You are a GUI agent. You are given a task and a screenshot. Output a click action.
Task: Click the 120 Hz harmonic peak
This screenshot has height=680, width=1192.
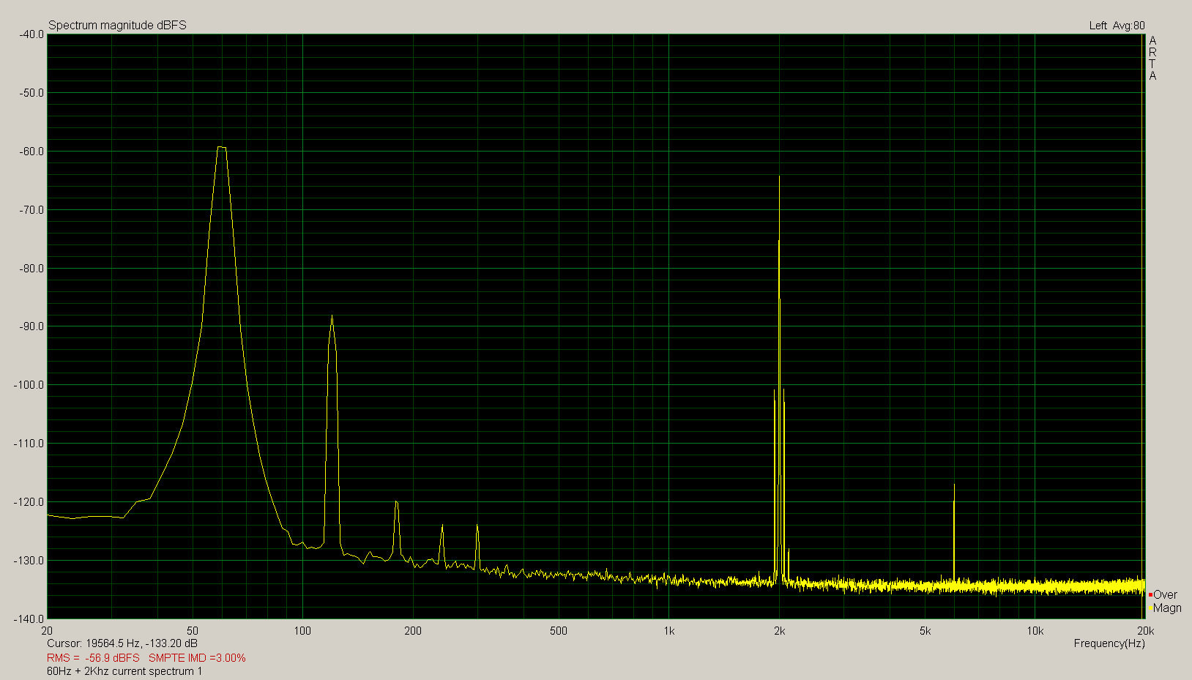(x=332, y=316)
